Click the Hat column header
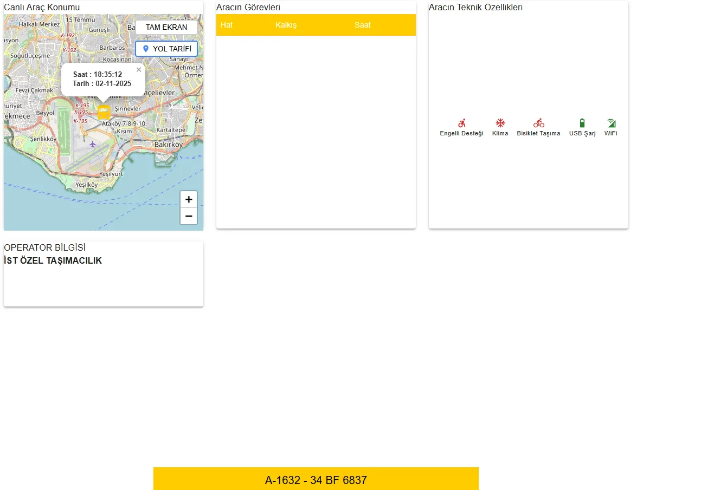701x490 pixels. (x=227, y=25)
